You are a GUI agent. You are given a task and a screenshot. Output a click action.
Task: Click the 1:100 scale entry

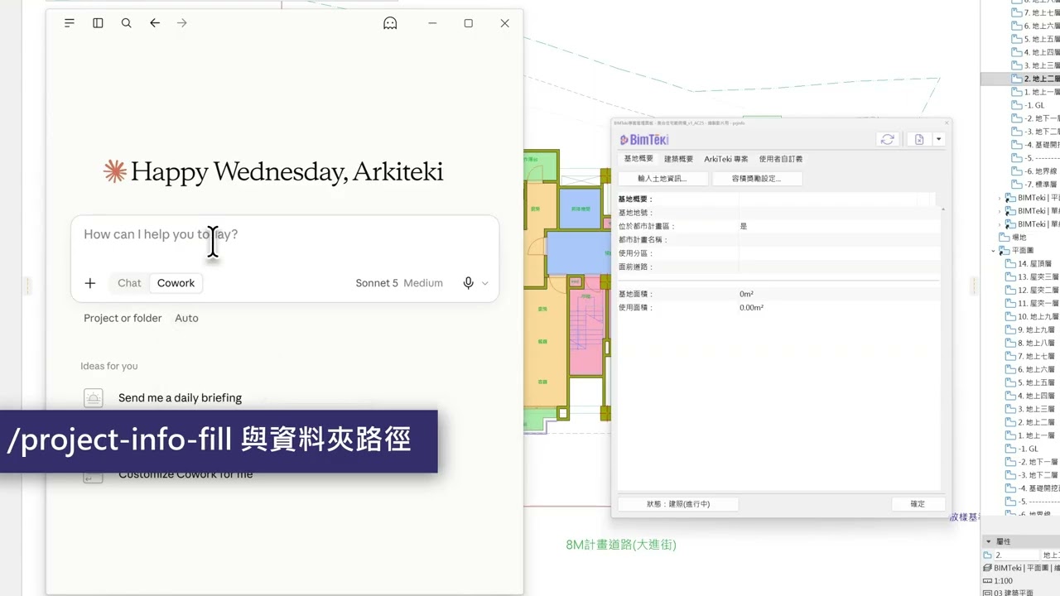pos(1003,581)
